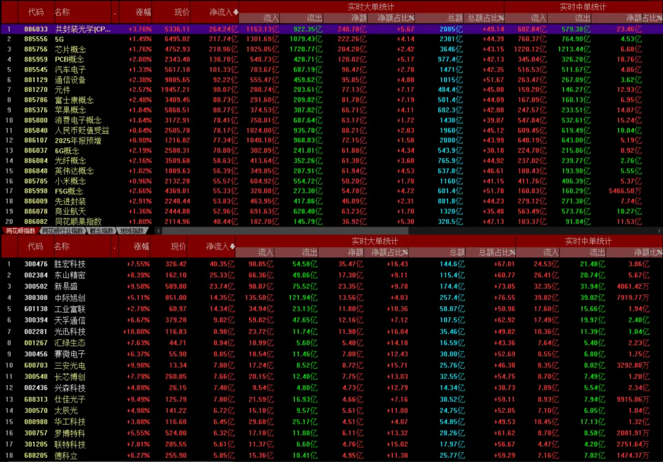Select the 先进封装 row
The width and height of the screenshot is (663, 462).
click(x=331, y=201)
